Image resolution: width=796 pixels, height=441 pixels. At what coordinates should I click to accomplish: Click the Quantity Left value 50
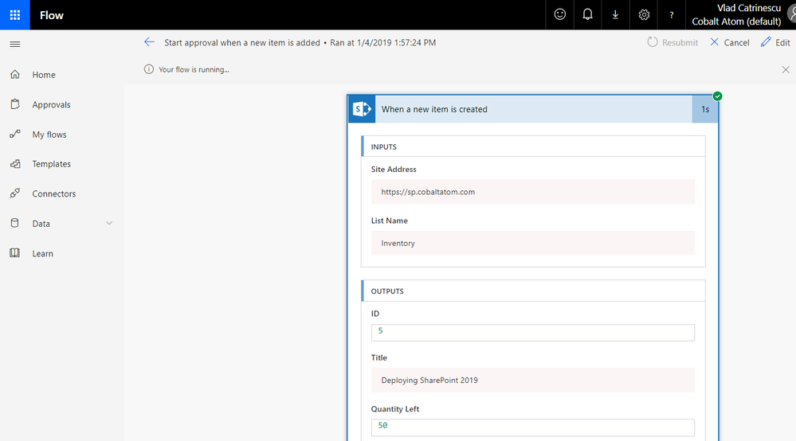pyautogui.click(x=532, y=427)
